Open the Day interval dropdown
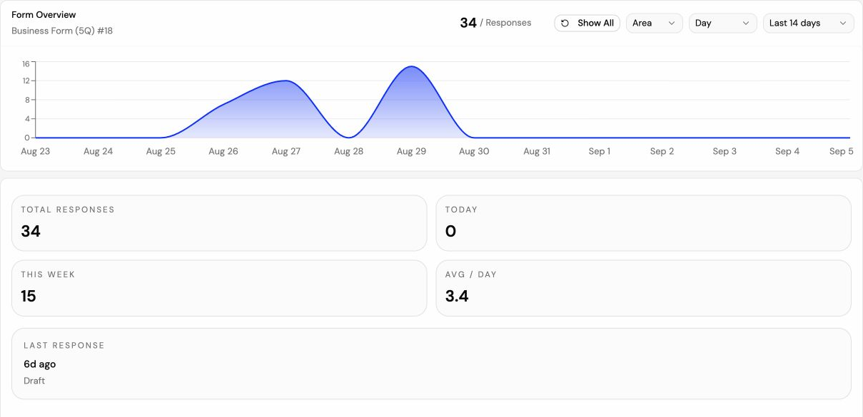Viewport: 863px width, 417px height. pyautogui.click(x=722, y=23)
